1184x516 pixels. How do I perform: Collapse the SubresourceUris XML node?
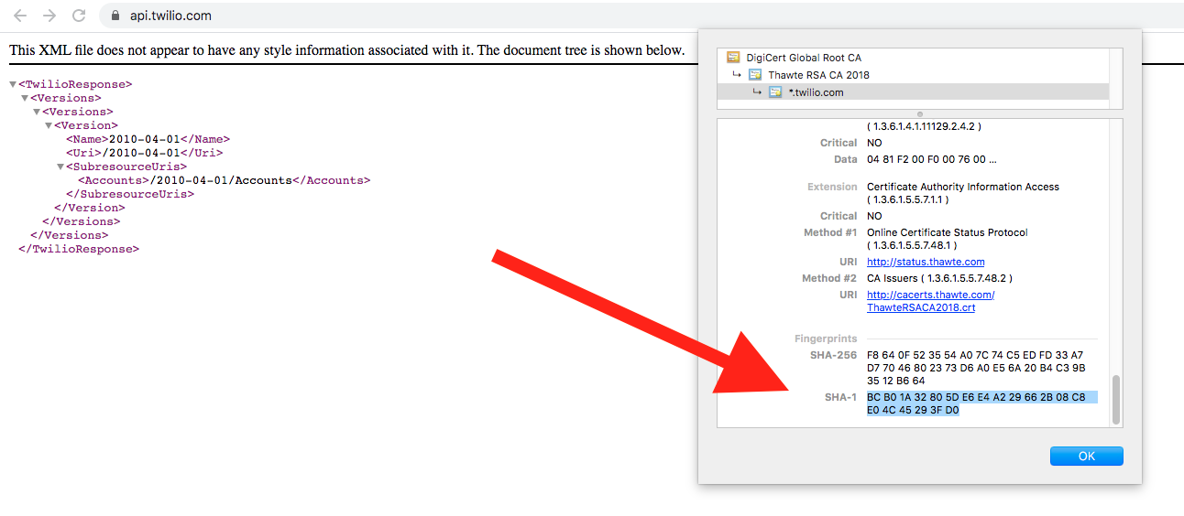(60, 167)
